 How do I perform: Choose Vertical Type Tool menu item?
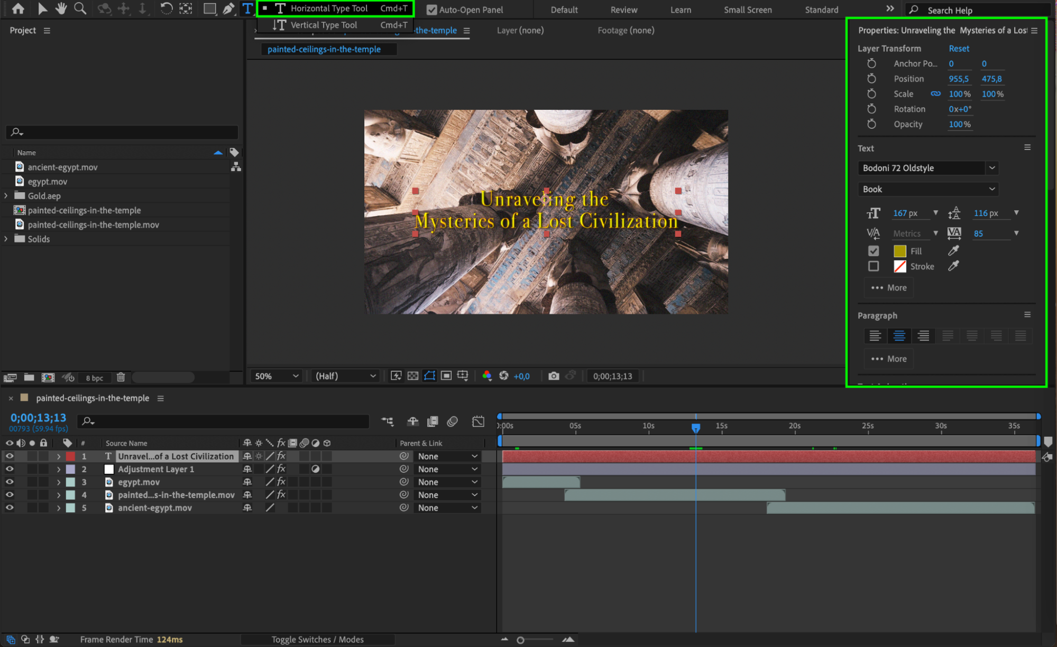click(324, 25)
